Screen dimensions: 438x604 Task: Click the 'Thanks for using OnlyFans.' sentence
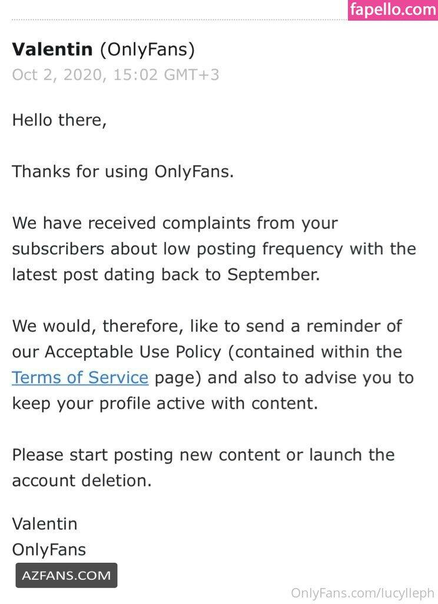pos(123,172)
